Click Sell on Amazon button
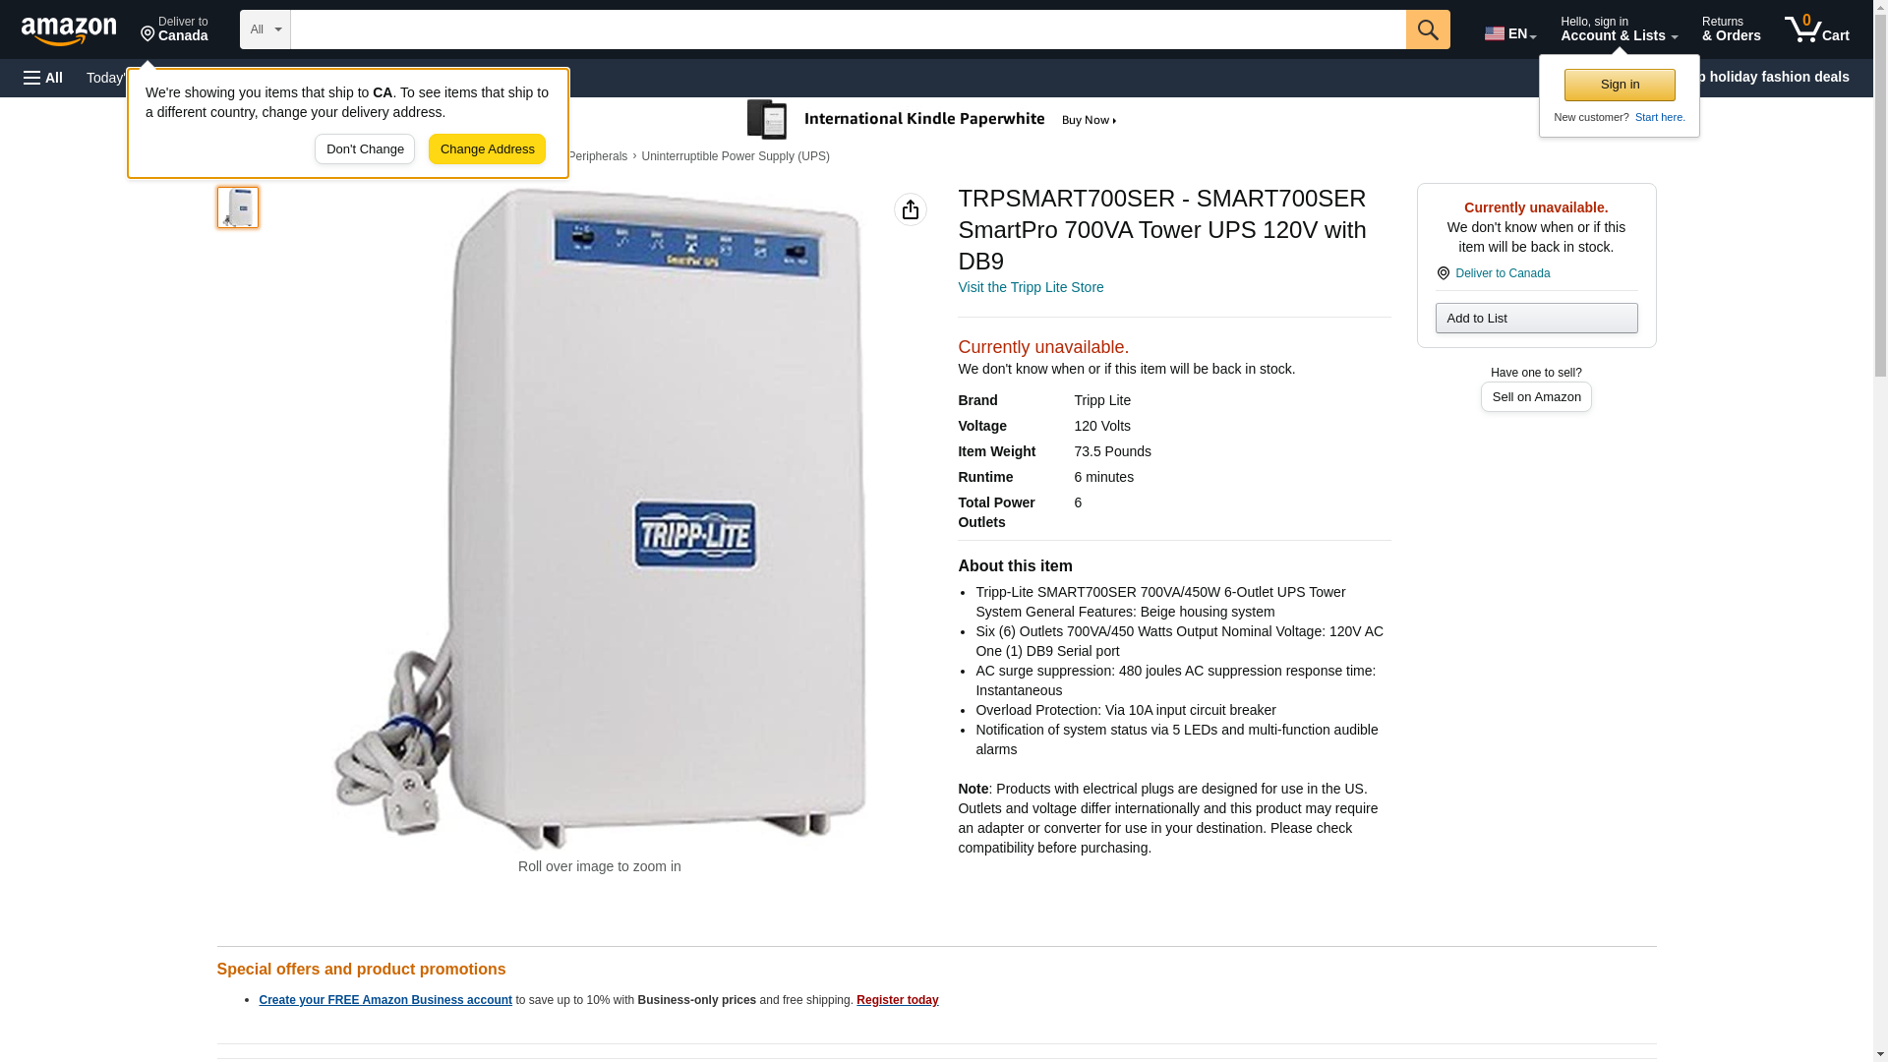 [x=1536, y=396]
